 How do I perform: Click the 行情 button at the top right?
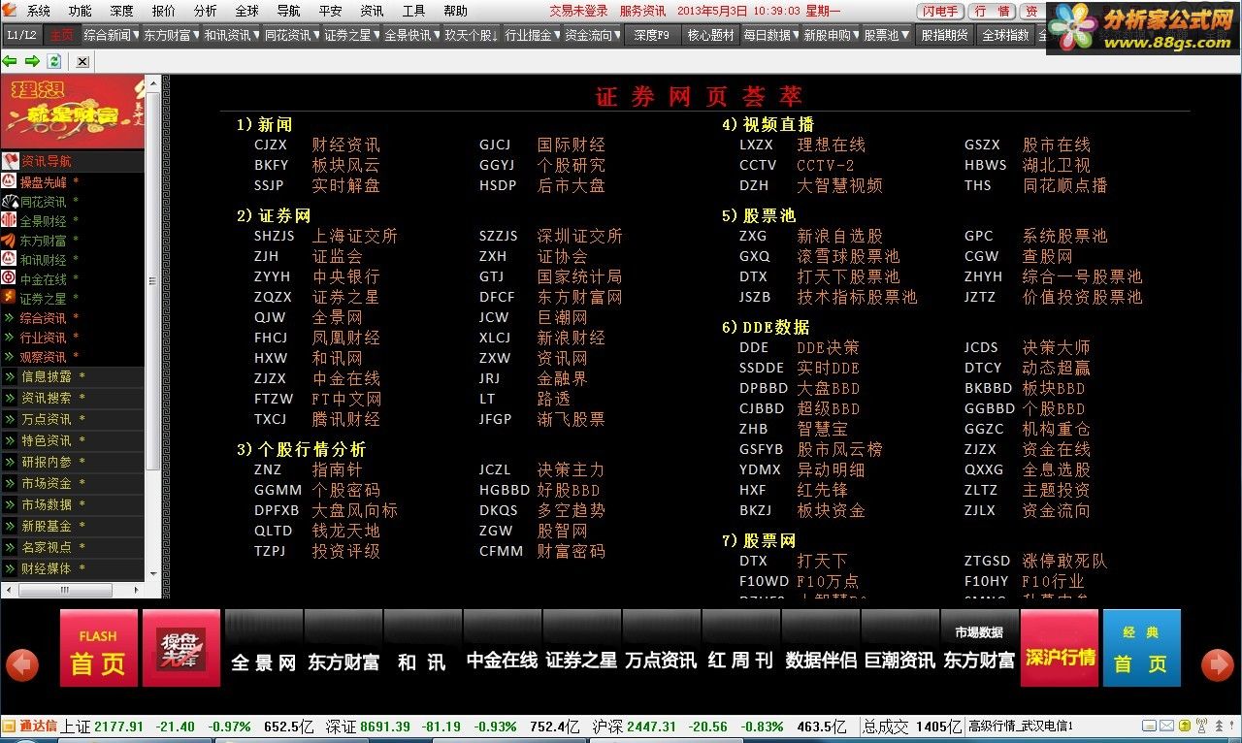(992, 12)
